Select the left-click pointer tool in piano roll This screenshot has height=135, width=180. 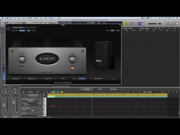coord(97,92)
